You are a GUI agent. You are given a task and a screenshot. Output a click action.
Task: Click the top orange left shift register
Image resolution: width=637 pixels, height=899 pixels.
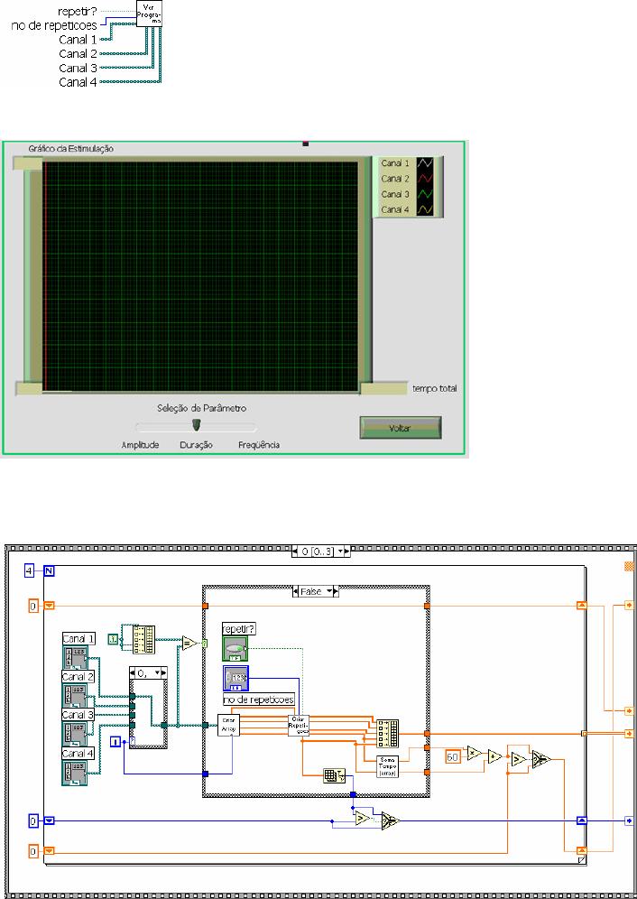click(x=50, y=605)
